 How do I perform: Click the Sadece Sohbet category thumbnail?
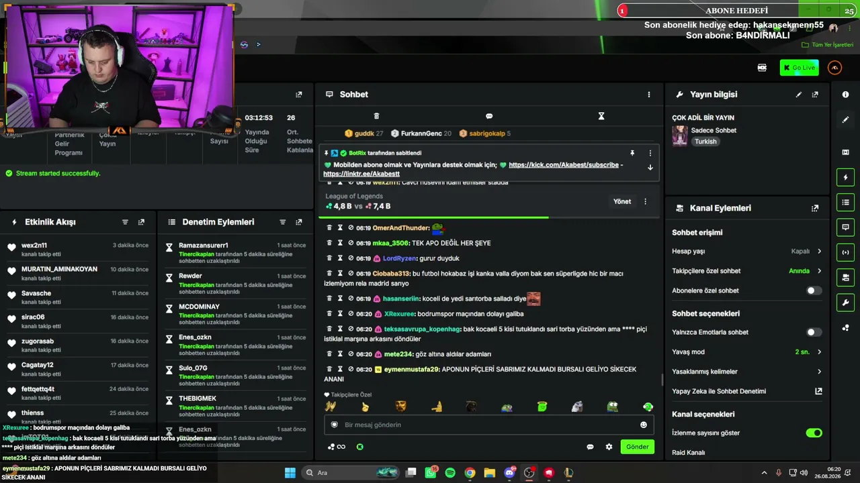[680, 136]
